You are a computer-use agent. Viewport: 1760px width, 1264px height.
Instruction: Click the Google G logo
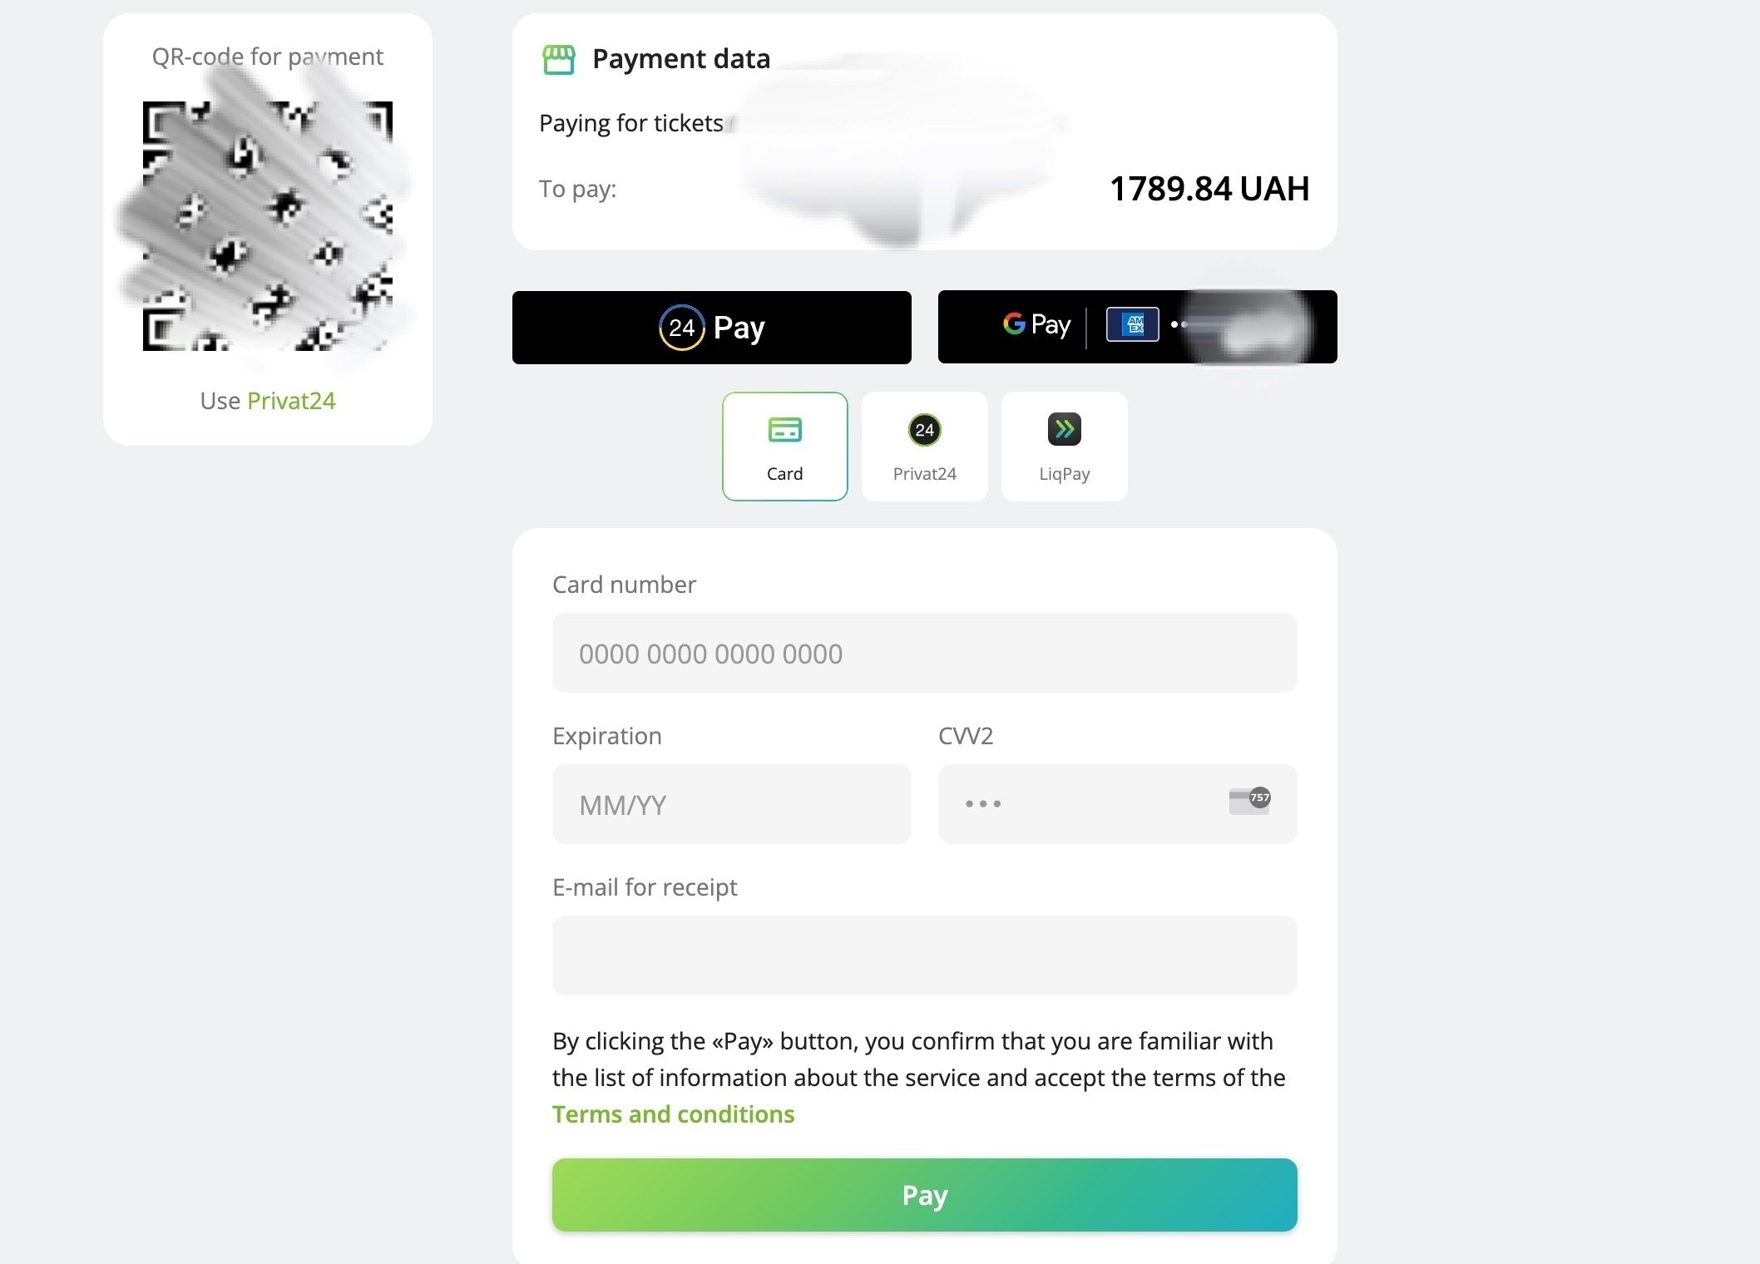point(1014,323)
